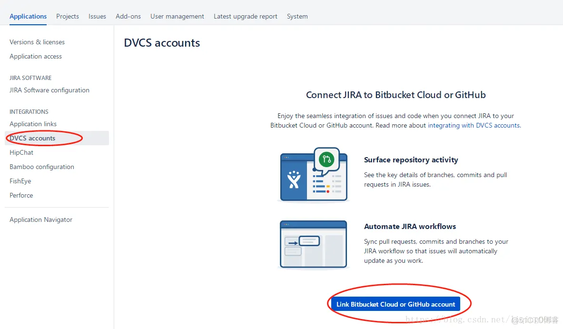Click the INTEGRATIONS section label
563x329 pixels.
coord(29,112)
